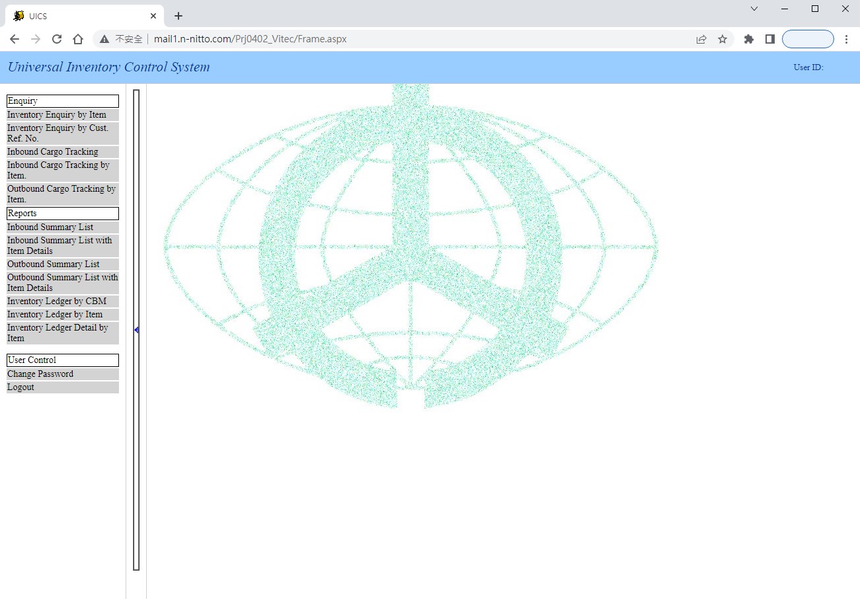Open Inbound Cargo Tracking by Item
This screenshot has height=599, width=860.
click(x=63, y=171)
